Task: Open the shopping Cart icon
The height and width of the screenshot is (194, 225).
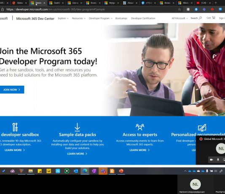Action: (x=214, y=18)
